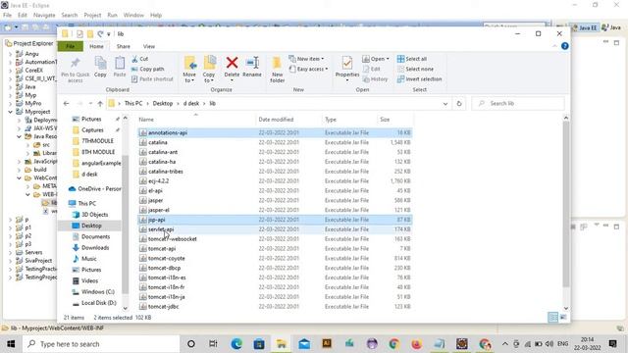
Task: Open the Copy to dropdown
Action: pos(209,69)
